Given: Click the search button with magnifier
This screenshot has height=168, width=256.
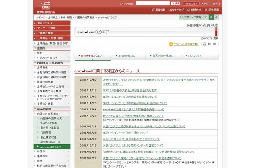Looking at the screenshot, I should [175, 3].
